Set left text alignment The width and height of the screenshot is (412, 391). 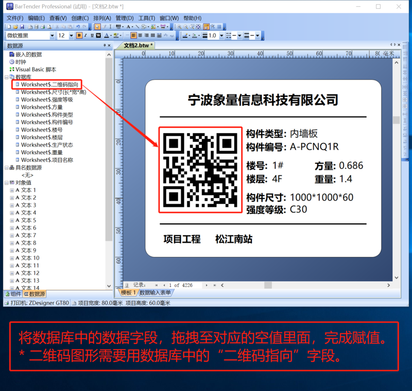134,36
